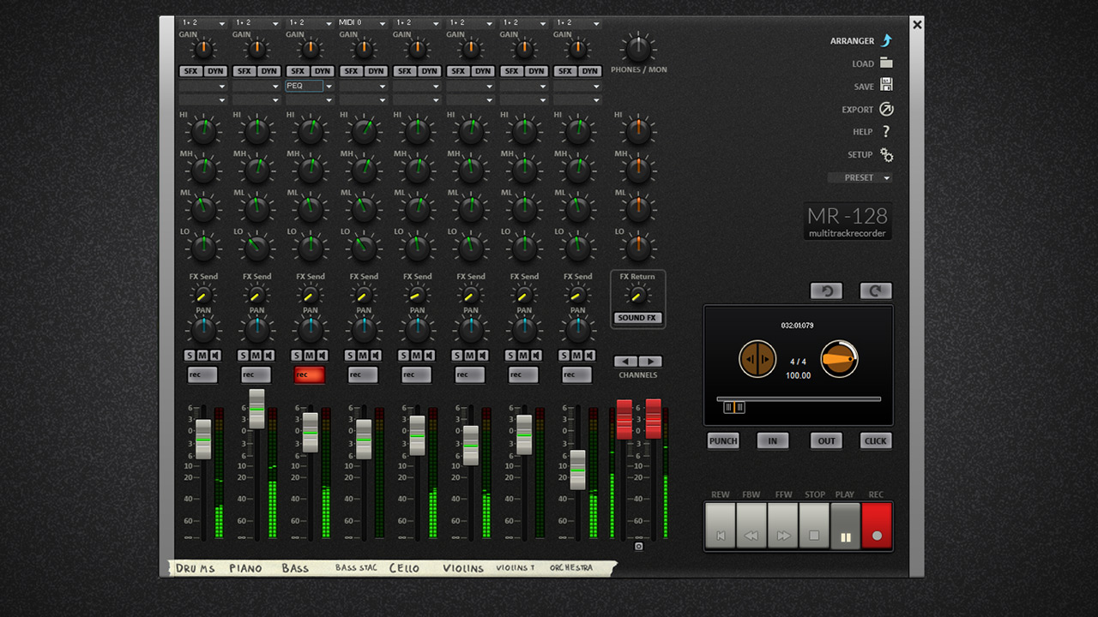Click the Piano channel volume fader

(256, 409)
